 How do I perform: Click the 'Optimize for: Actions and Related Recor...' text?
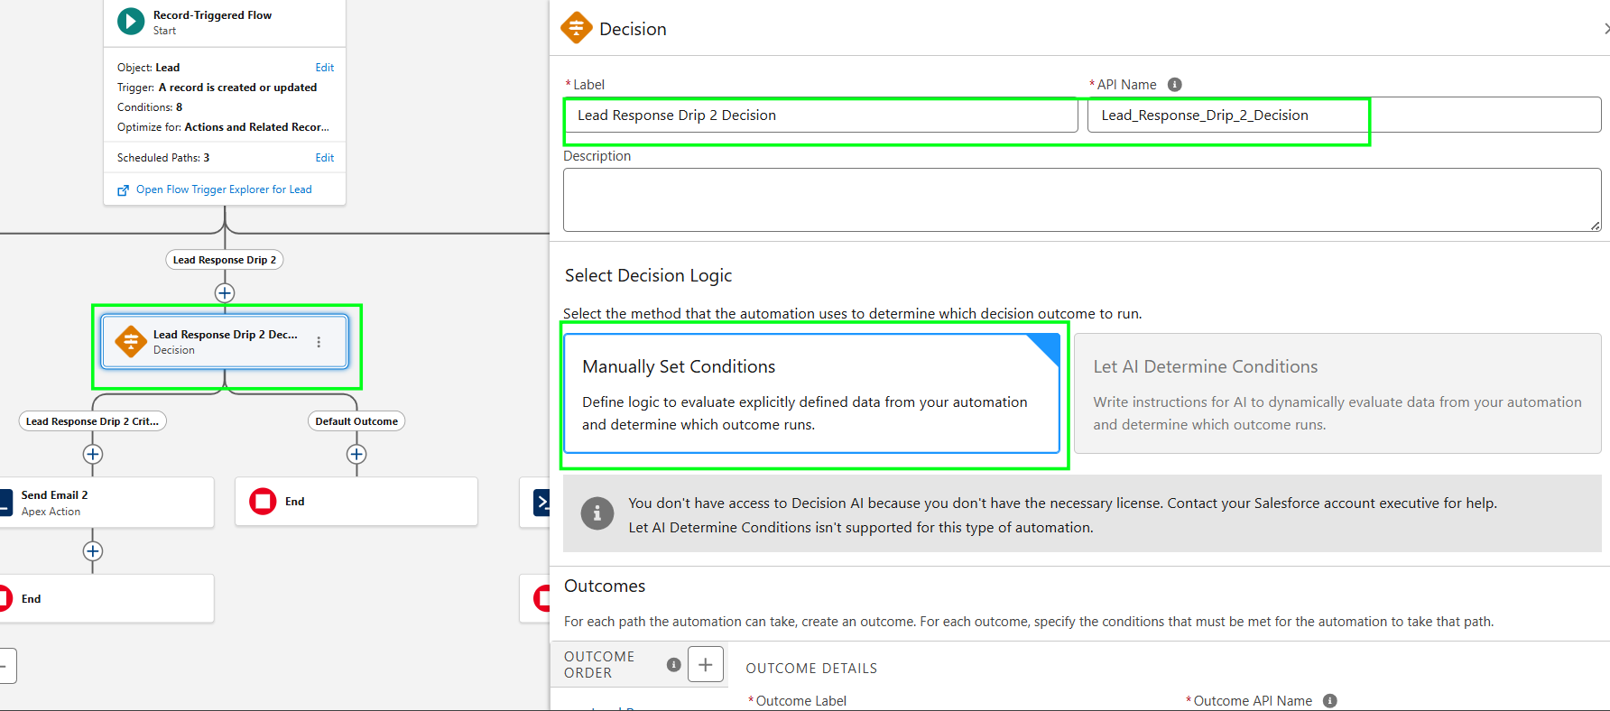tap(223, 127)
